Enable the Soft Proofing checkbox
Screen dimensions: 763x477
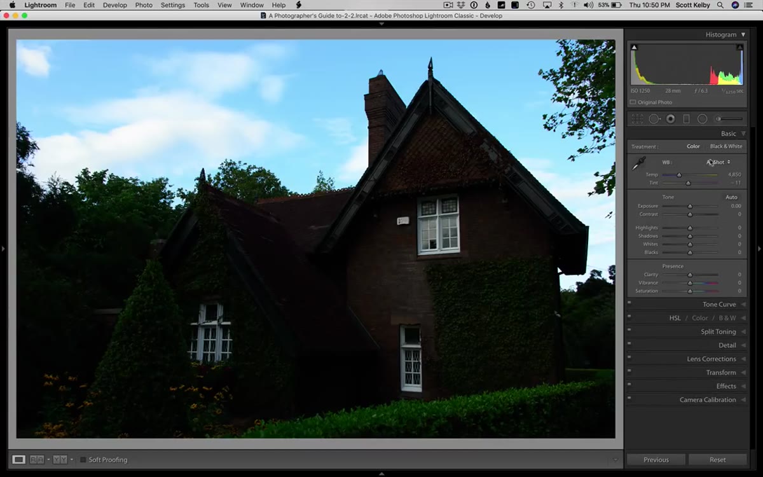pos(83,459)
